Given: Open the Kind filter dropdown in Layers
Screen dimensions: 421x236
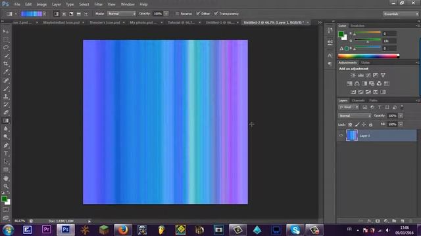Looking at the screenshot, I should (x=348, y=107).
